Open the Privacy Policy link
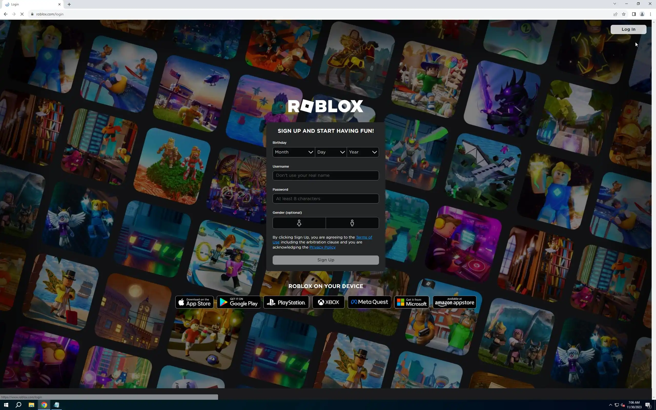This screenshot has height=410, width=656. point(322,247)
